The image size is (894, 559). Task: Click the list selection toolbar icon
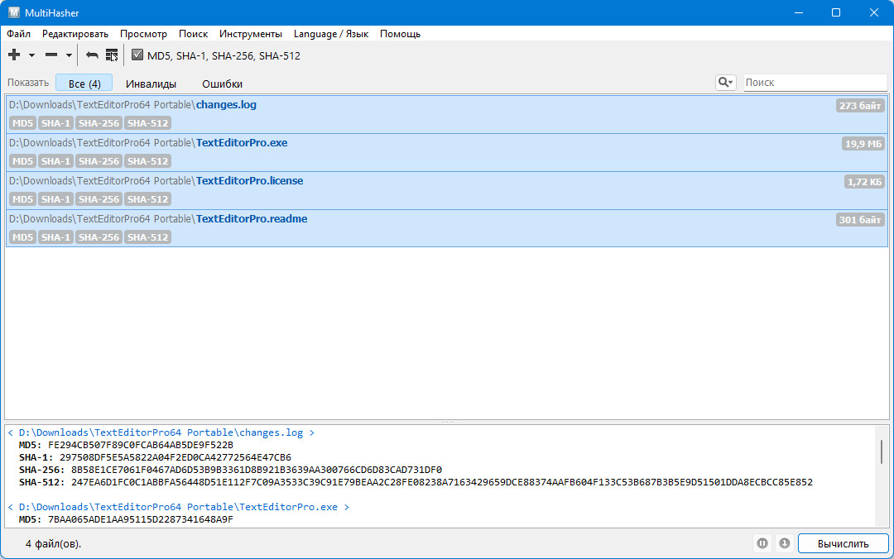pos(112,55)
